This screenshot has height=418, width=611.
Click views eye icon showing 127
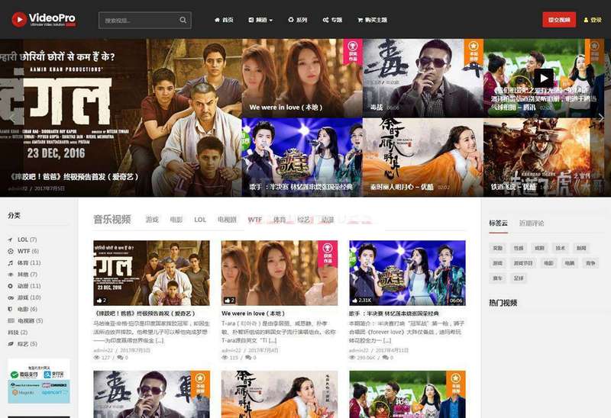click(96, 357)
